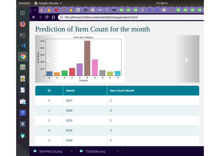View site information icon in address bar

(61, 17)
